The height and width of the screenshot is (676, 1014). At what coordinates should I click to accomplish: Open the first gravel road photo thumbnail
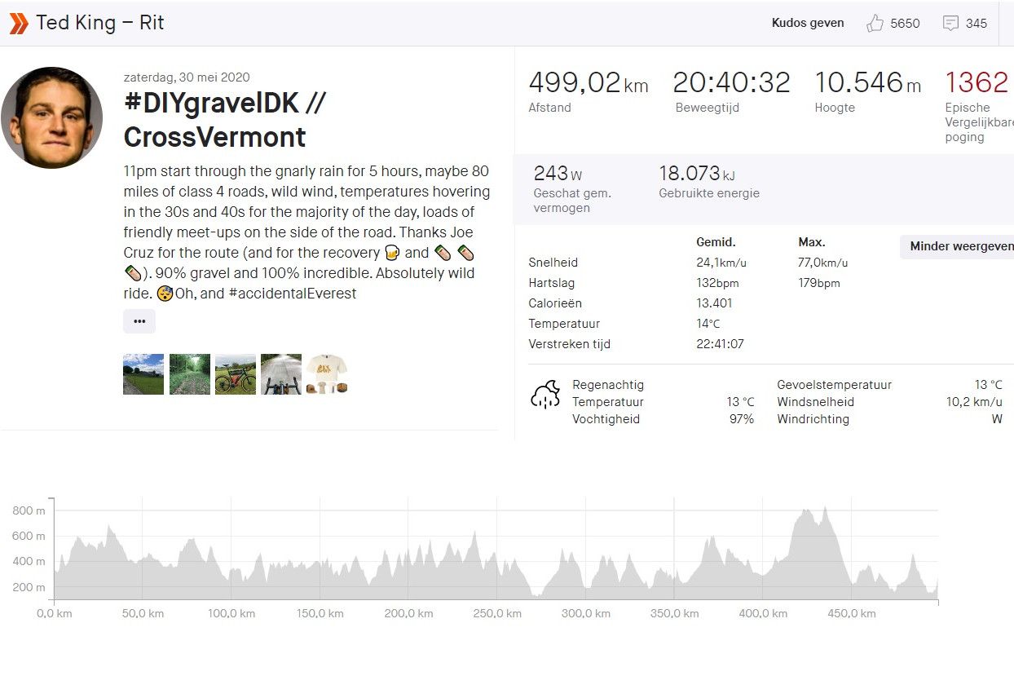143,373
